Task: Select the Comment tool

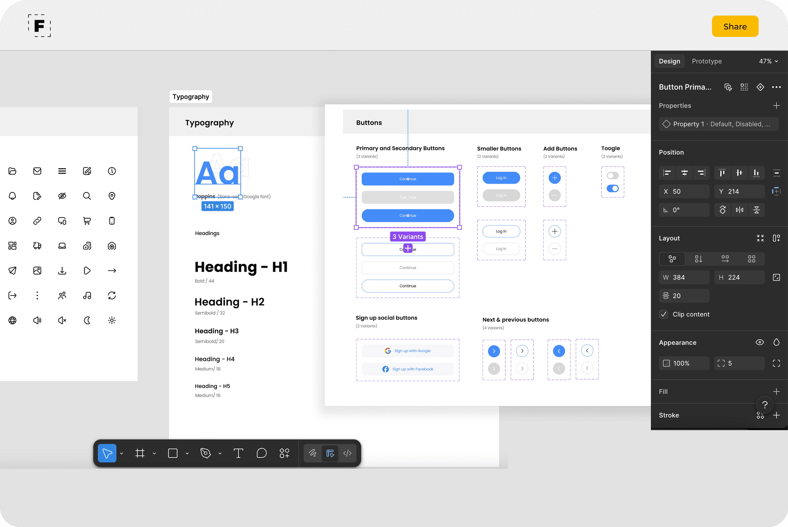Action: (261, 453)
